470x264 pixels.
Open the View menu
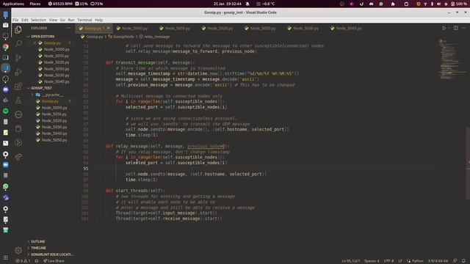tap(53, 20)
